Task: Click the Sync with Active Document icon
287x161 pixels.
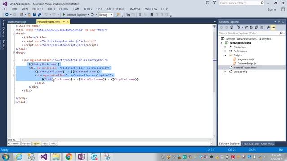Action: point(246,27)
